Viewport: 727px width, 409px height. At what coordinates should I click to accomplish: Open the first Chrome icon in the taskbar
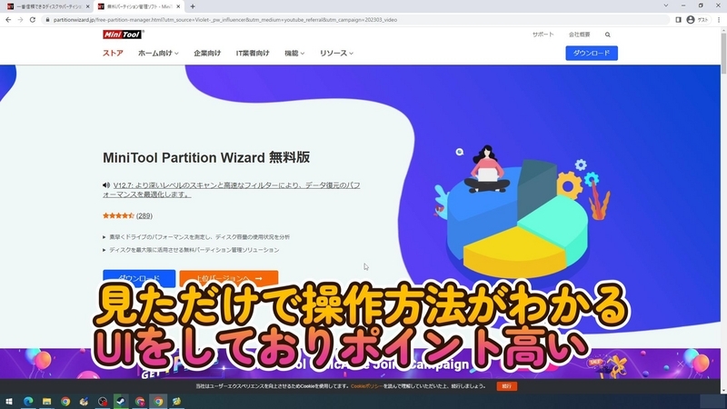click(65, 401)
